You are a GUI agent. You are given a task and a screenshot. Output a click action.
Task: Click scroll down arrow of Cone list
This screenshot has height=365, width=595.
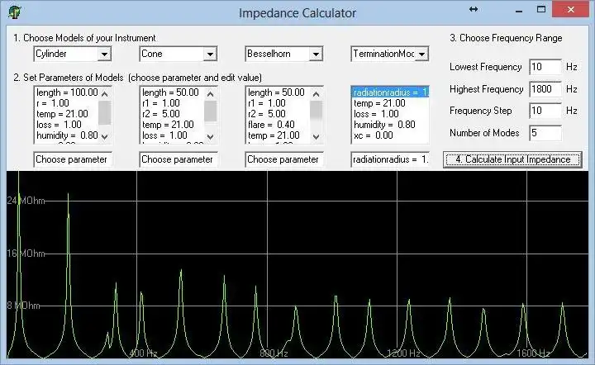(x=211, y=136)
